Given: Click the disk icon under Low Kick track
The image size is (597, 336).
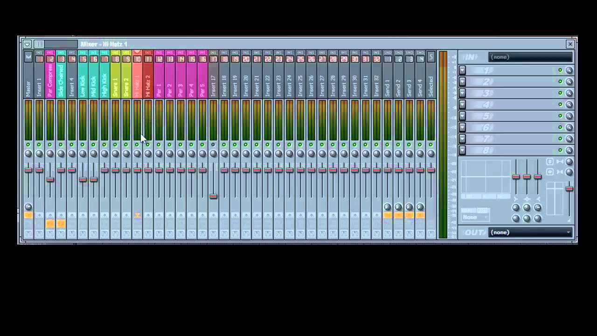Looking at the screenshot, I should [x=83, y=233].
